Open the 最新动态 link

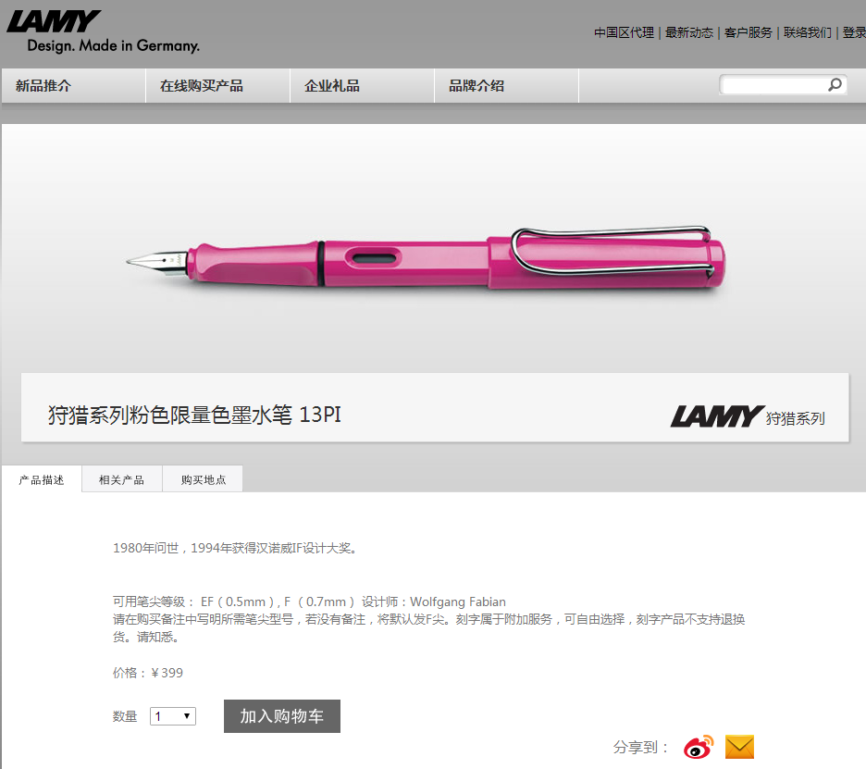click(688, 32)
